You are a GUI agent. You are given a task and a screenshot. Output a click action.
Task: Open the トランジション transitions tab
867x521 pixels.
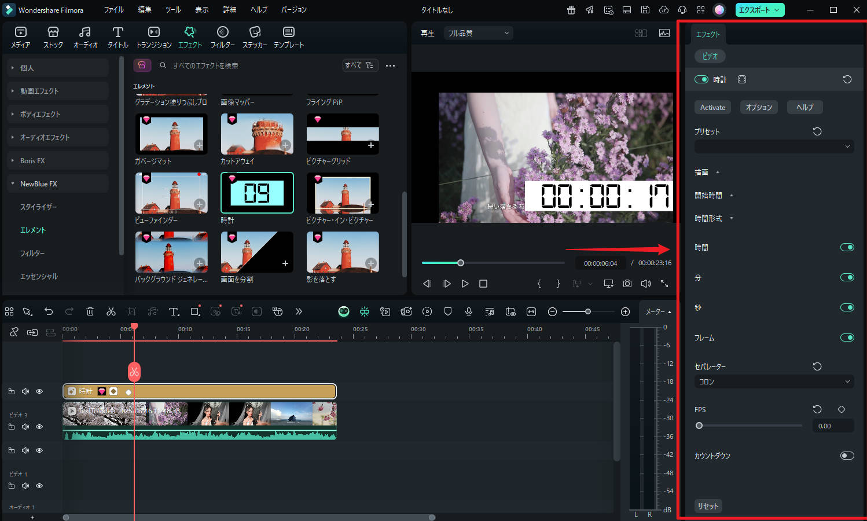[154, 37]
